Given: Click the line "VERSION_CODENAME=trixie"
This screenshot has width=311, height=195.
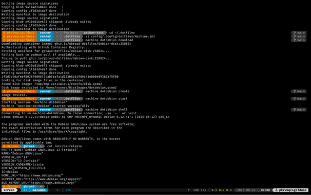Looking at the screenshot, I should (x=23, y=165).
